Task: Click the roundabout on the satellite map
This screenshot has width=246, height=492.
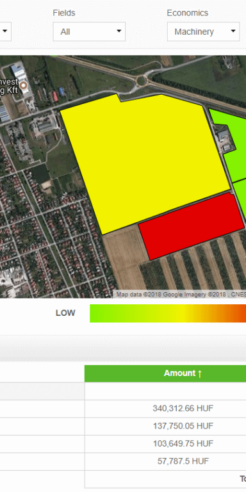Action: (x=141, y=81)
